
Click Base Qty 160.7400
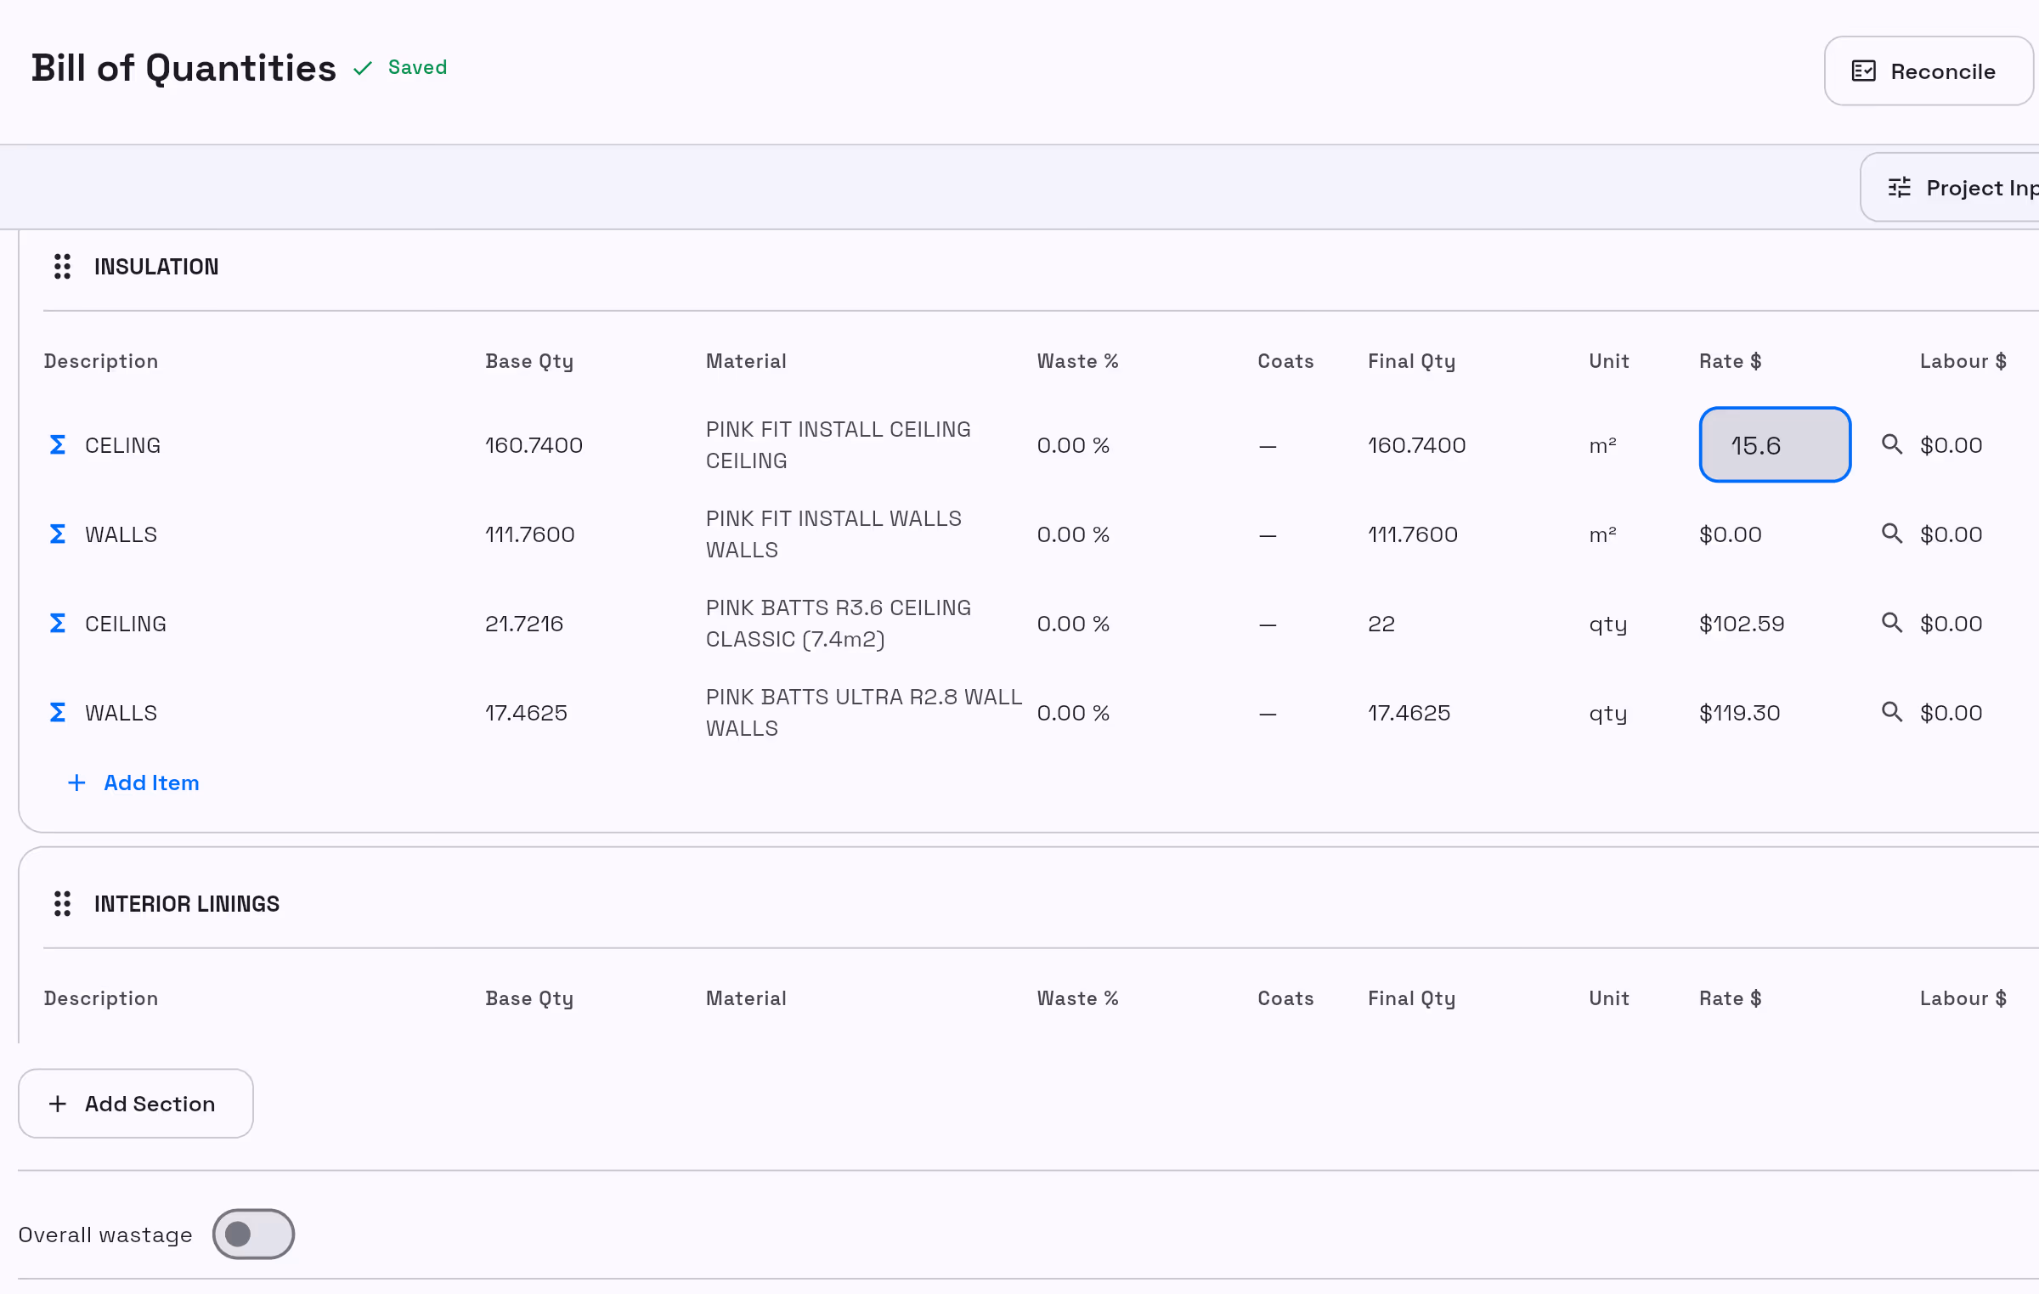534,445
